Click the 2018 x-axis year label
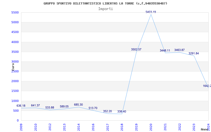 pos(122,127)
